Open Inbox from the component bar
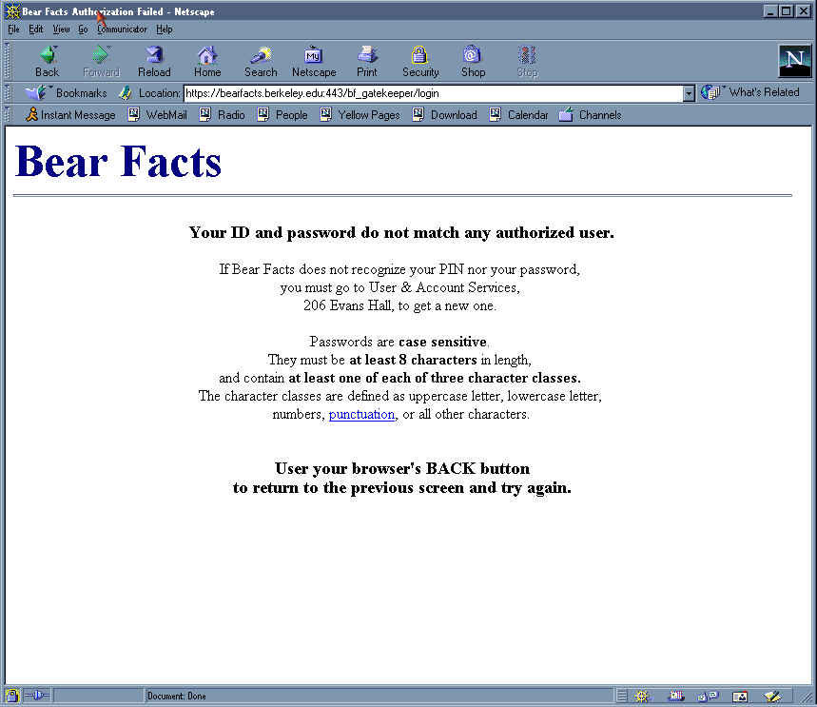The width and height of the screenshot is (817, 707). point(676,696)
